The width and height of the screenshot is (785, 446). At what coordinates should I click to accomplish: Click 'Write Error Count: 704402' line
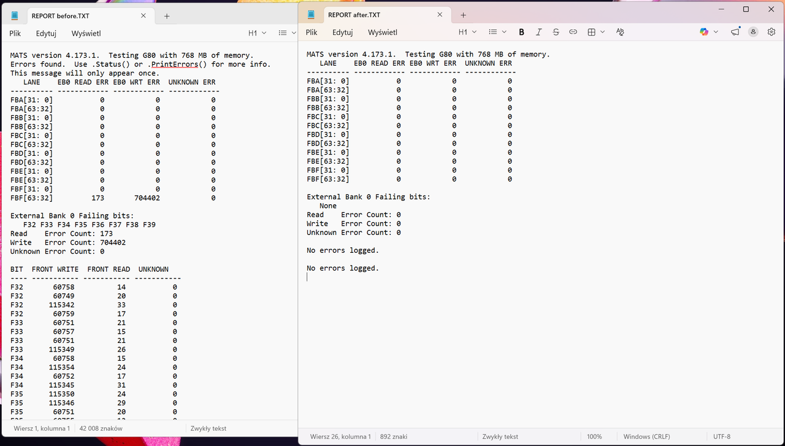tap(67, 242)
